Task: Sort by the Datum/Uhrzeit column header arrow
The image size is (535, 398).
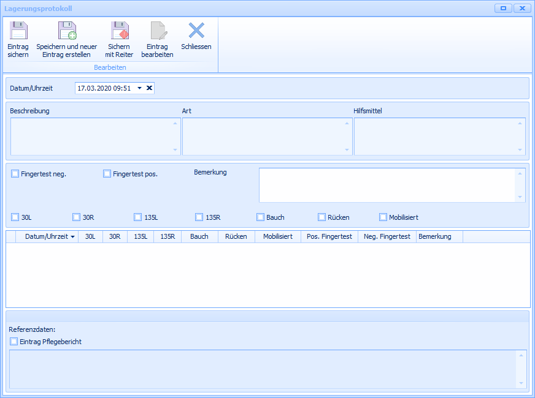Action: point(73,237)
